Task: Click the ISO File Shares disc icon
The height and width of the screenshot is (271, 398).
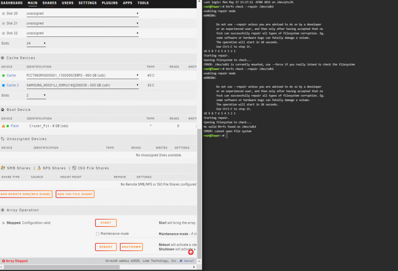Action: click(74, 168)
